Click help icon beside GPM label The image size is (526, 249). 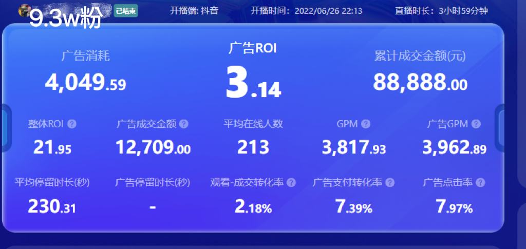(366, 124)
